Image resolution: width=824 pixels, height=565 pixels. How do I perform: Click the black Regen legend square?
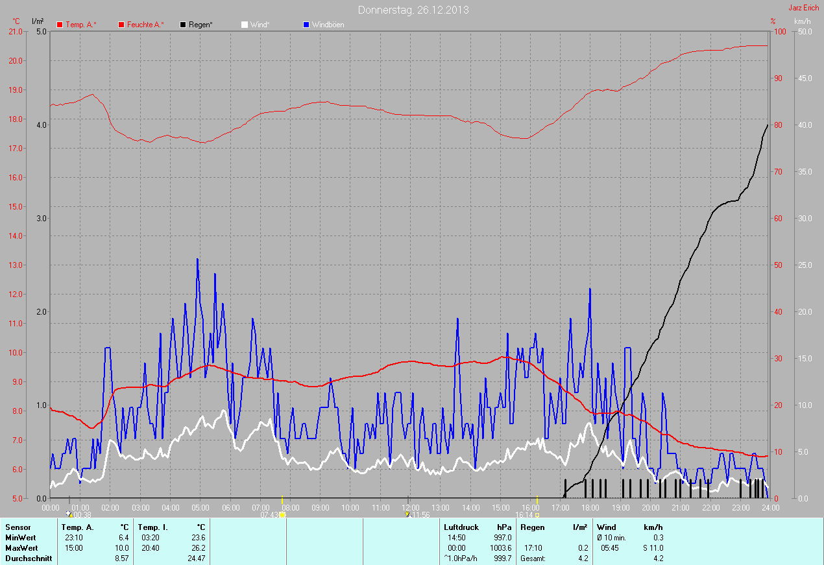[184, 25]
